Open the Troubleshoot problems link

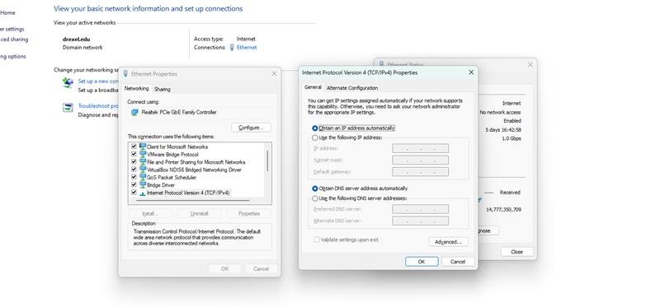coord(98,106)
